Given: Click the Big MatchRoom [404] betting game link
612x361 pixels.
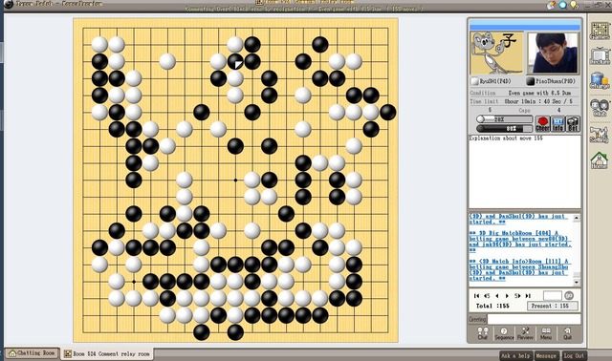Looking at the screenshot, I should [x=520, y=242].
